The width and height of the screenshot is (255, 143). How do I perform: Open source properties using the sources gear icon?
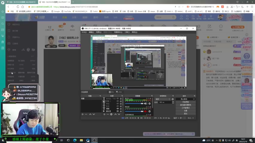[111, 114]
